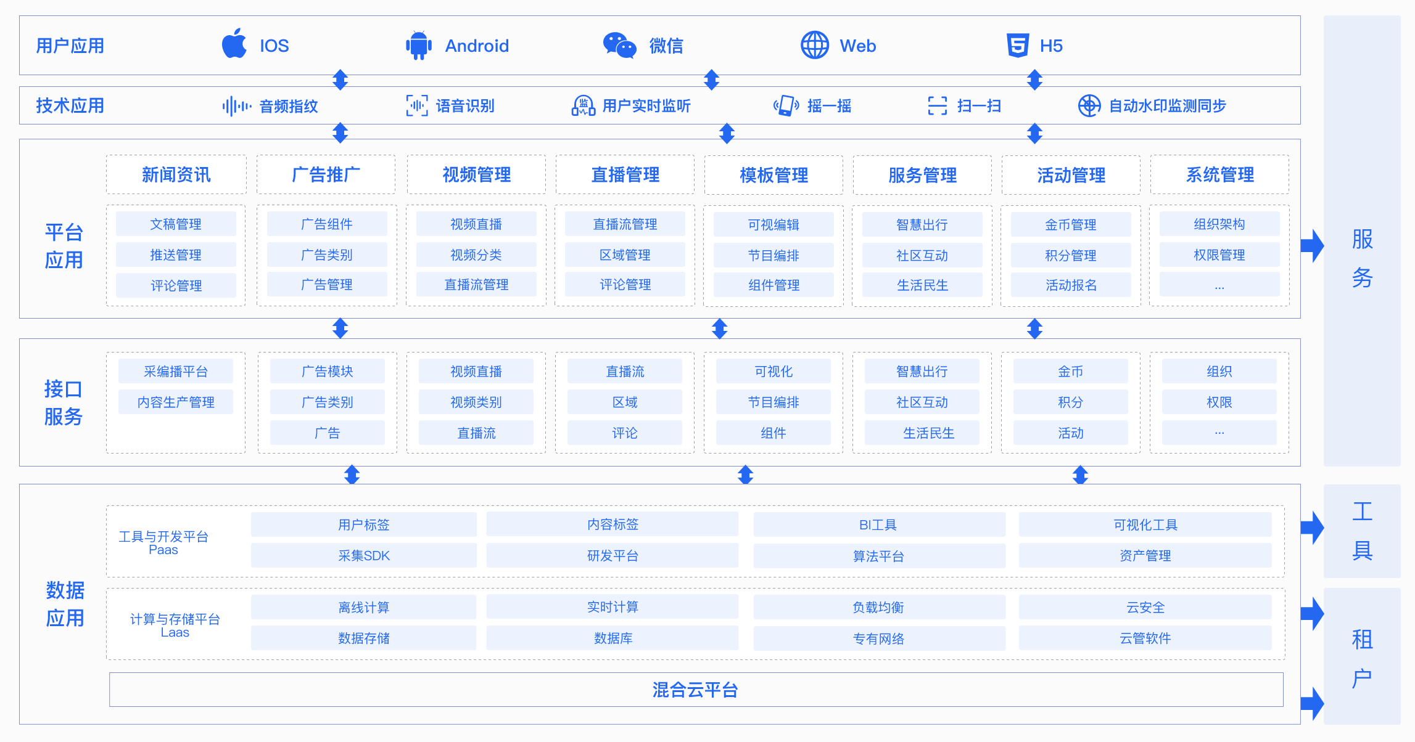Click the 混合云平台 bar

point(696,690)
